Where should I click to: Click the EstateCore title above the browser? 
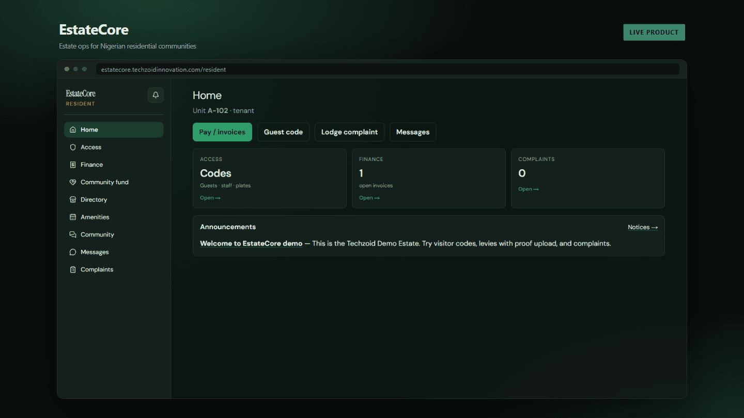point(94,29)
